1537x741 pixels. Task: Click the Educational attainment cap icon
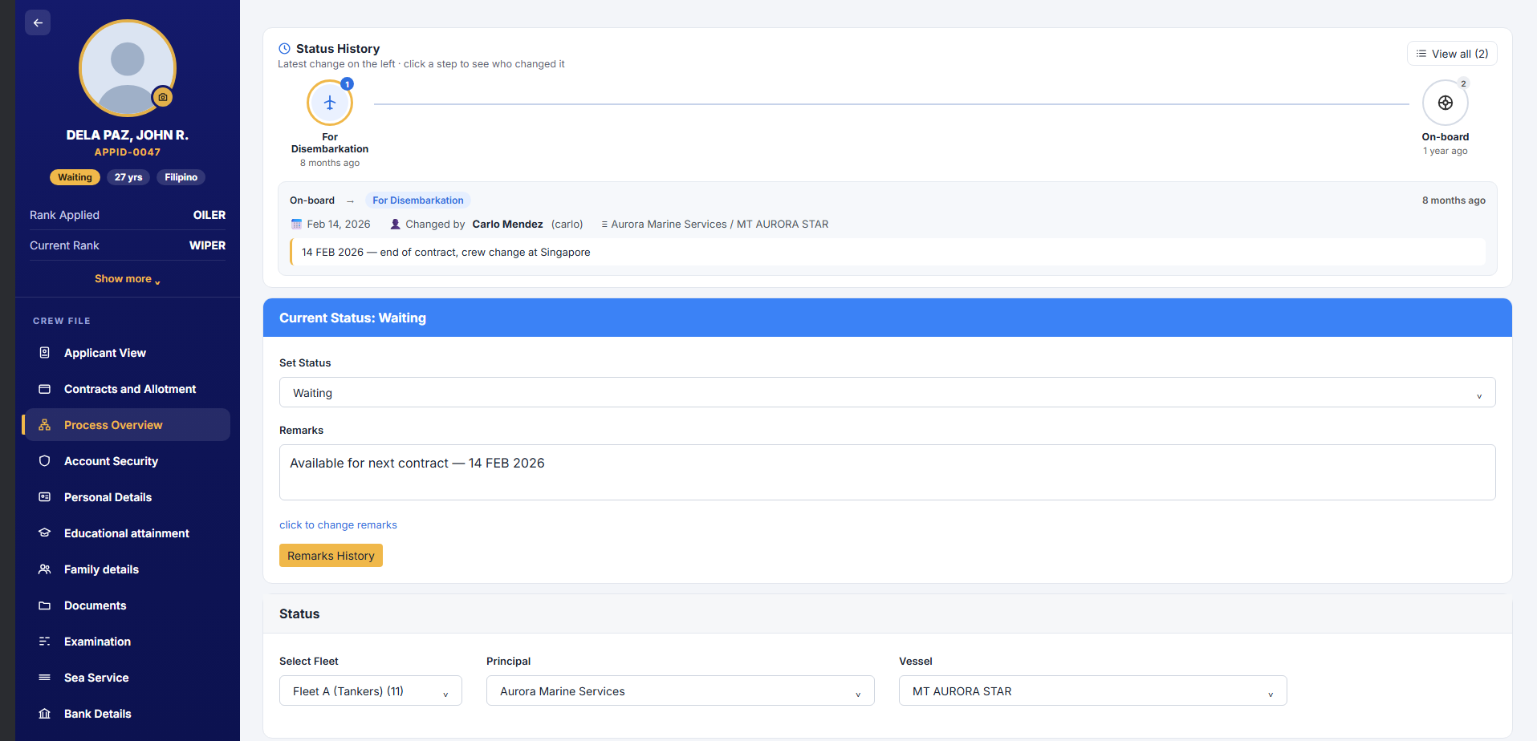tap(45, 533)
